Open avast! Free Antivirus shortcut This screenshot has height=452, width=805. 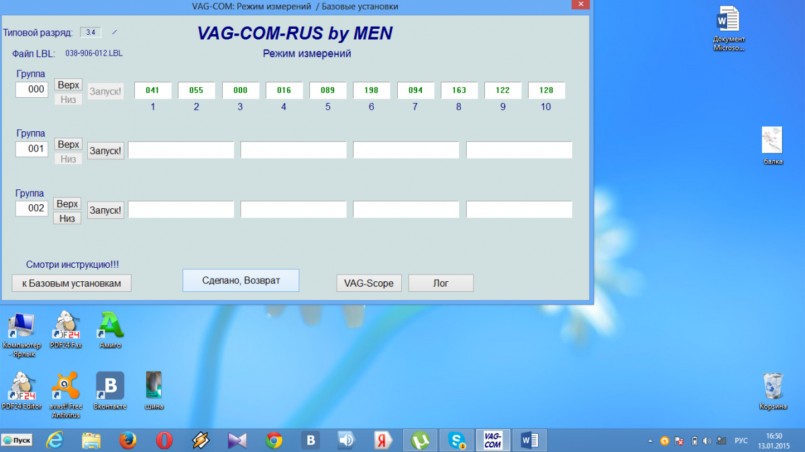point(66,395)
